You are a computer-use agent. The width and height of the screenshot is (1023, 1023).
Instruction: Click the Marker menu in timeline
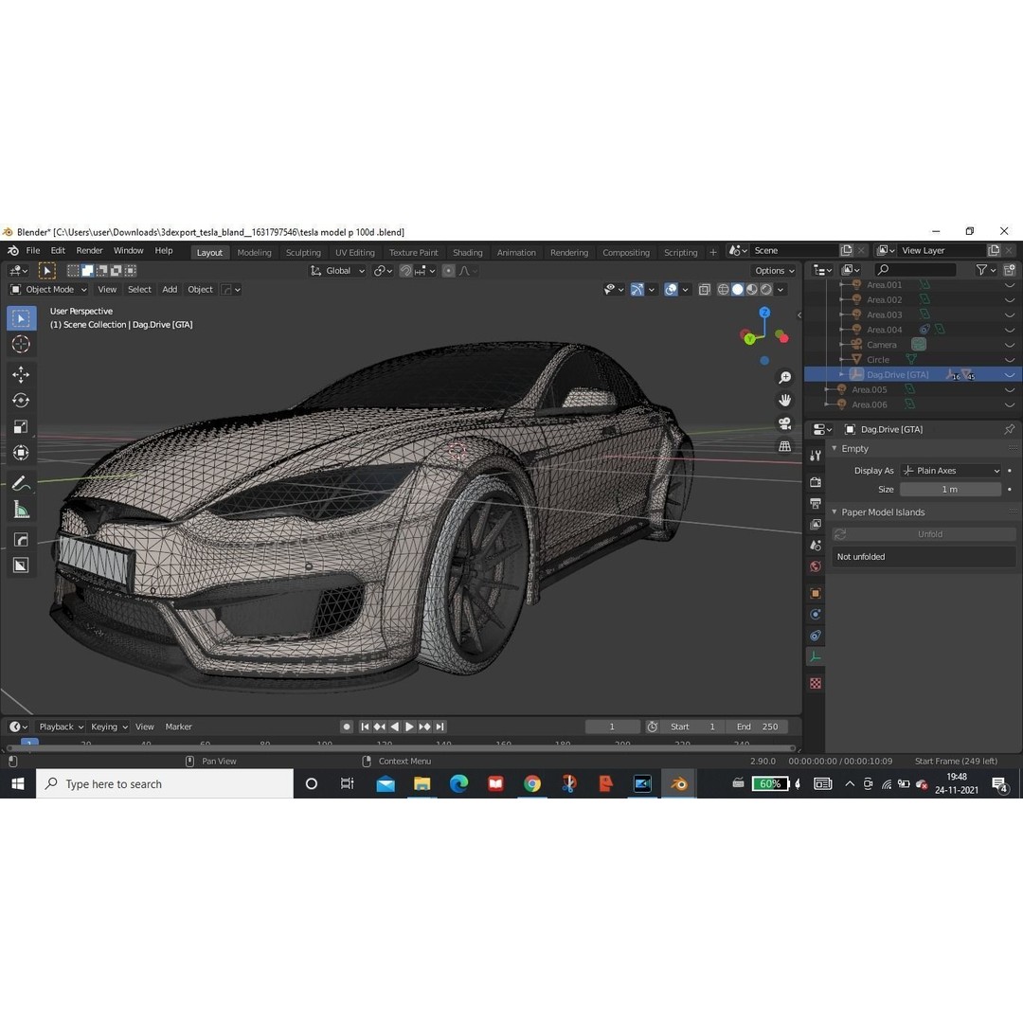tap(178, 727)
